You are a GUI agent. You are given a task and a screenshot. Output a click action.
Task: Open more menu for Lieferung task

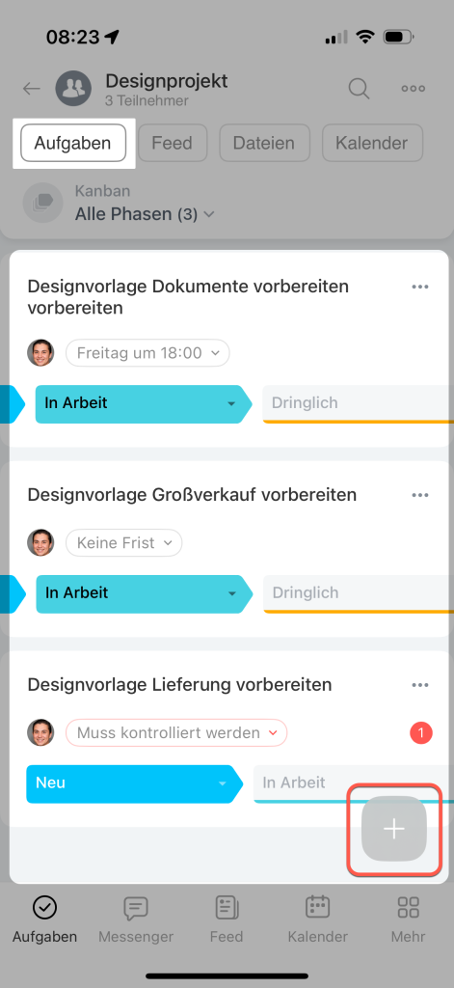[420, 685]
